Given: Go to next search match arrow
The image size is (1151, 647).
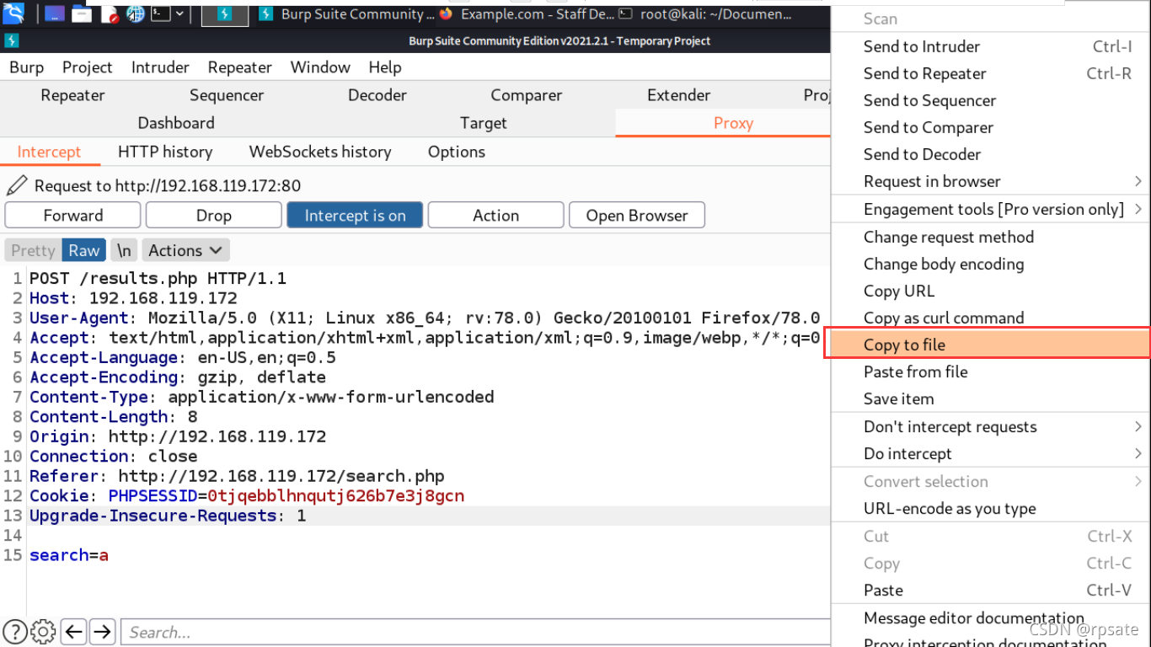Looking at the screenshot, I should (x=103, y=631).
